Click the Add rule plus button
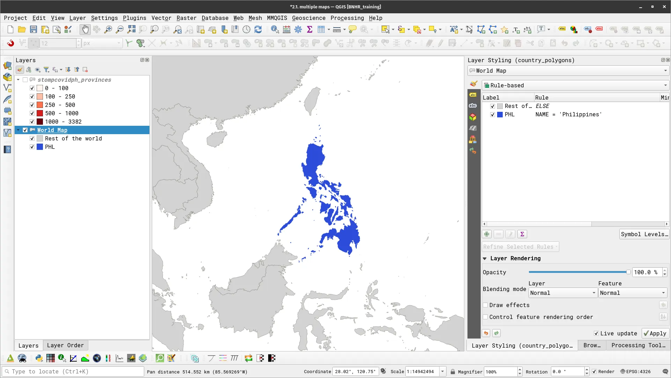Screen dimensions: 671x378 coord(487,234)
